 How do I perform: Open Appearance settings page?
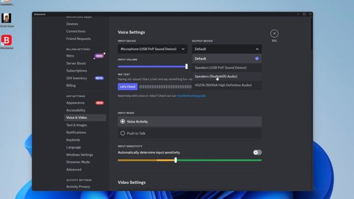click(75, 103)
